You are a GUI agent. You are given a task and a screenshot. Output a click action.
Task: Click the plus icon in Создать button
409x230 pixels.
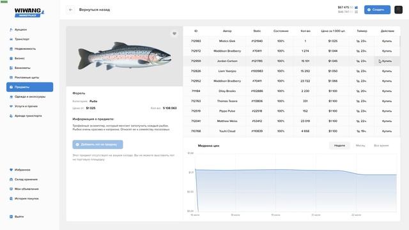(x=369, y=10)
